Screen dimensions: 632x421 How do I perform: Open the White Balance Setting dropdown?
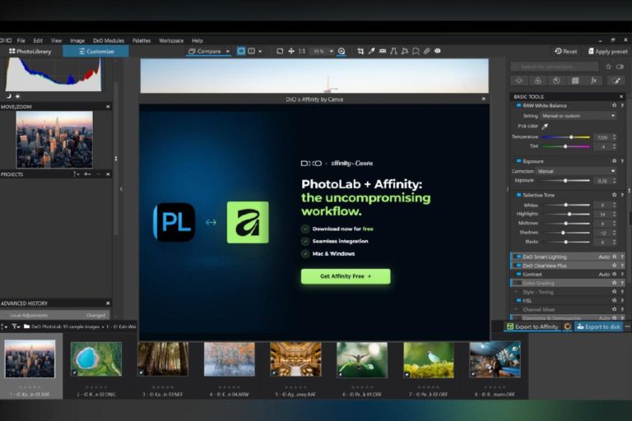[578, 116]
